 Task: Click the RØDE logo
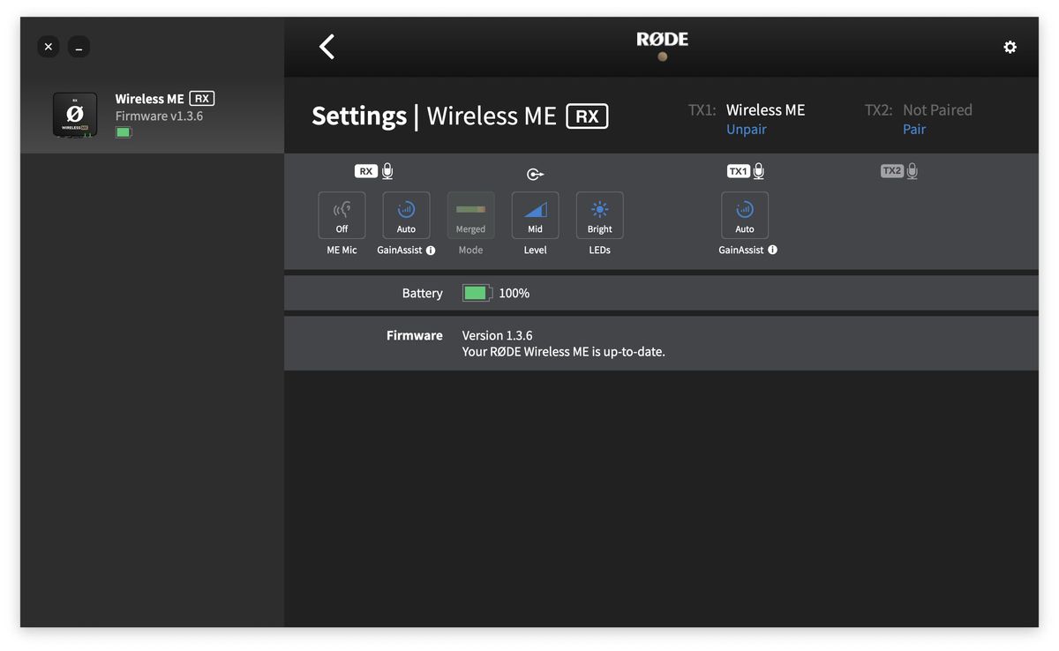(662, 40)
